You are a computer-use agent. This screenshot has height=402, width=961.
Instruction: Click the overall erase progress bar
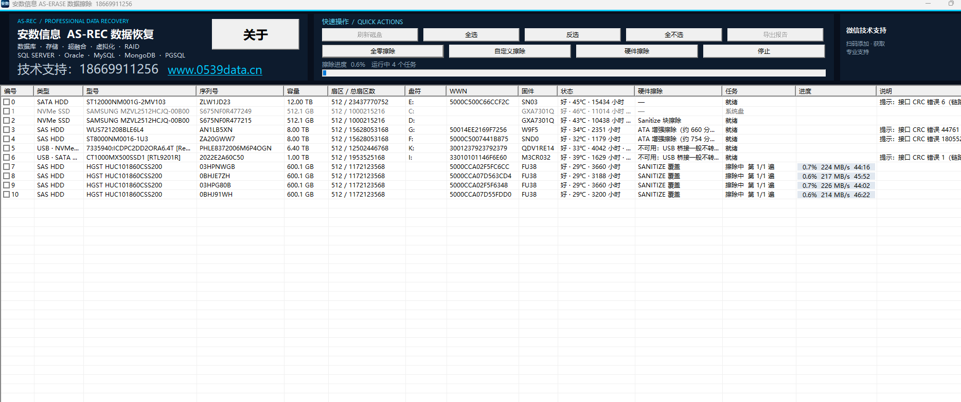point(574,73)
